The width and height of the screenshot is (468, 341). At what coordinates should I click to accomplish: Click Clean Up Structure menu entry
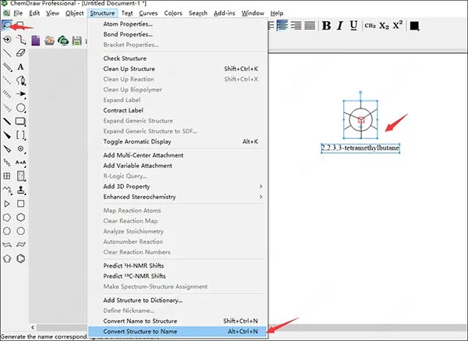(x=178, y=69)
